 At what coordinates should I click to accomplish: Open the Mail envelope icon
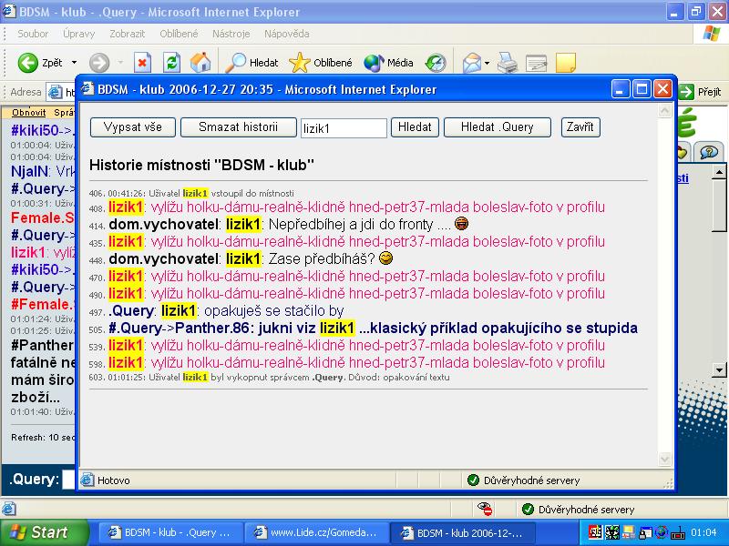point(472,63)
